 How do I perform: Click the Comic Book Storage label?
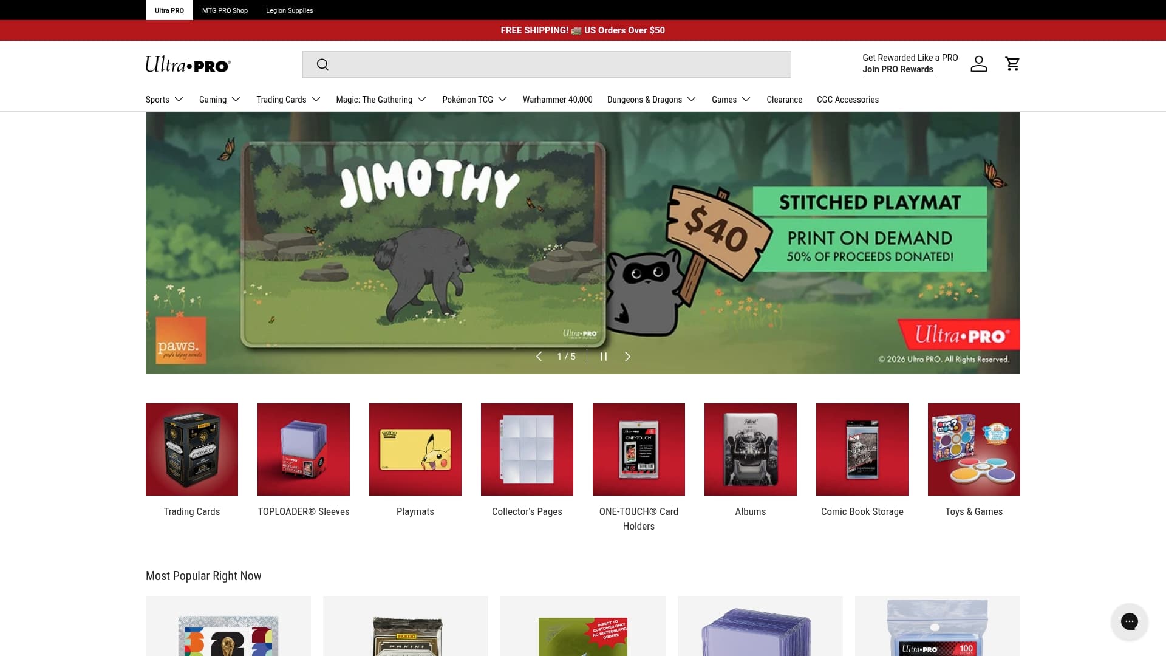862,512
